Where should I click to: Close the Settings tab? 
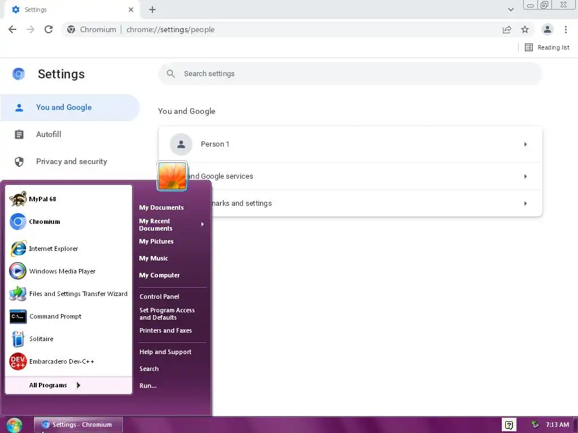(131, 10)
